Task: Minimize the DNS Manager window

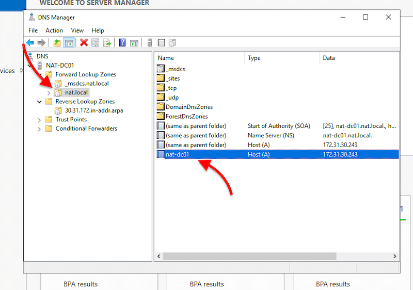Action: tap(343, 17)
